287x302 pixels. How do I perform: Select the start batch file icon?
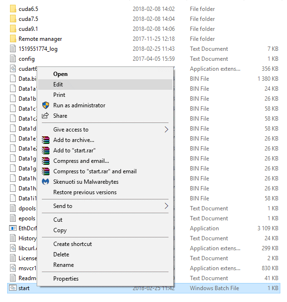pos(13,288)
